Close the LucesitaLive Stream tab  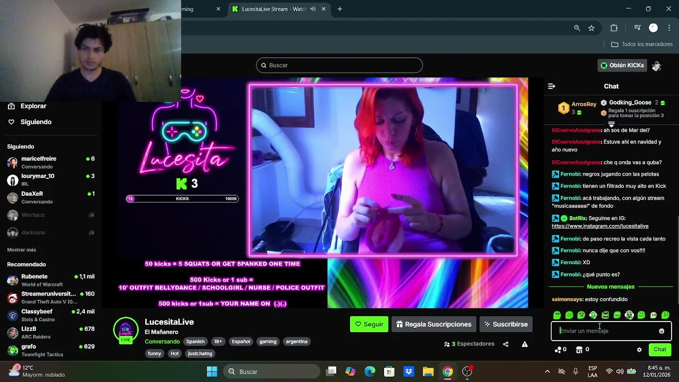[x=324, y=9]
